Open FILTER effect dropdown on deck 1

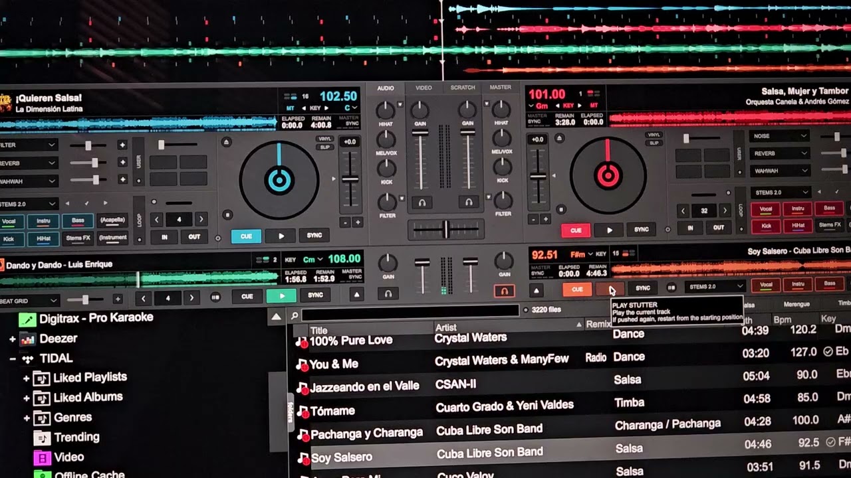(29, 145)
